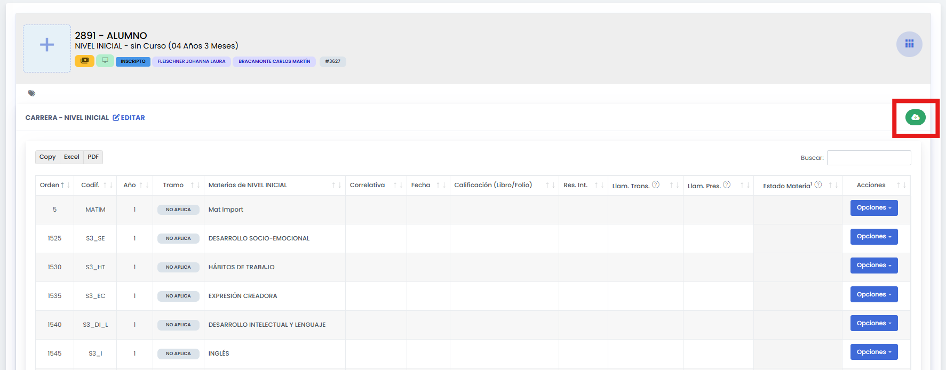Click order number 1525
946x370 pixels.
[54, 238]
